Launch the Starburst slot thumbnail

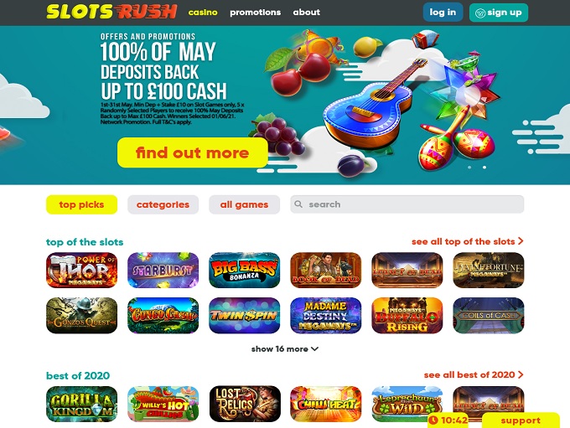[163, 271]
